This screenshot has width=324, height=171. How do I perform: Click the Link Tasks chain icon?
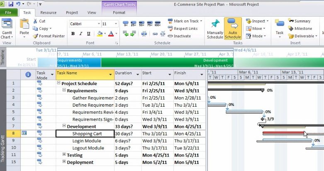click(155, 34)
